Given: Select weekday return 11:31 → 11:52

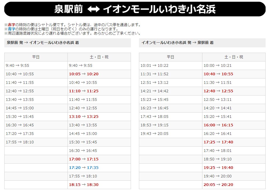Looking at the screenshot, I should coord(154,74).
